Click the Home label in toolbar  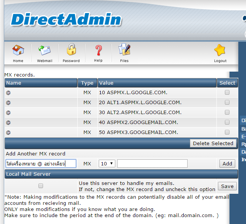pyautogui.click(x=18, y=61)
